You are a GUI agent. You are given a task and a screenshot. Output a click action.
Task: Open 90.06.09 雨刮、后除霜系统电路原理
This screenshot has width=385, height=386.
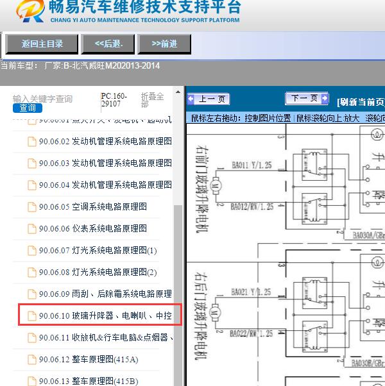point(105,294)
